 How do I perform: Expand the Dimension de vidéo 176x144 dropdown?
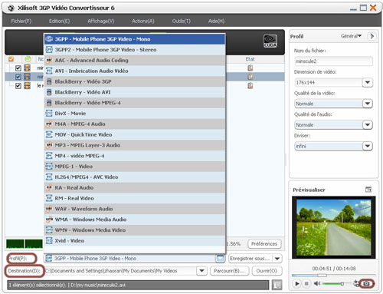pyautogui.click(x=368, y=82)
